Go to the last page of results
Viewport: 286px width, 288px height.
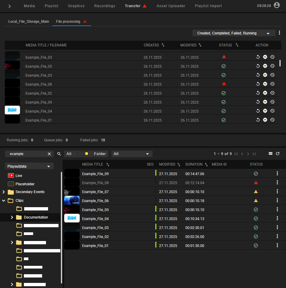click(x=254, y=154)
